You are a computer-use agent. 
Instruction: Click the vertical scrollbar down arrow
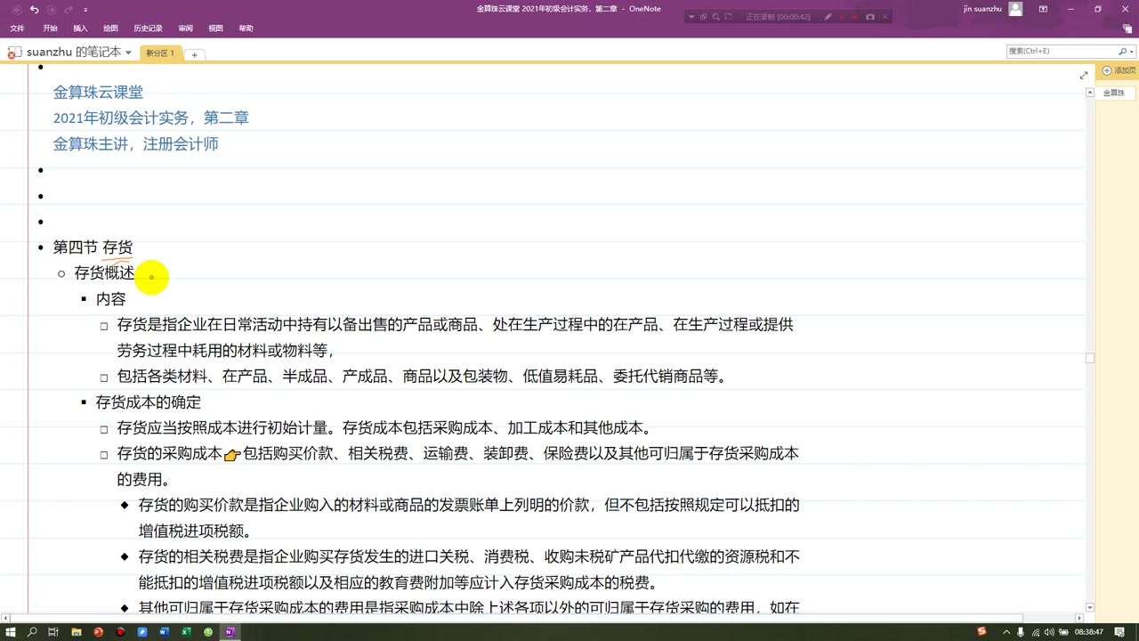(1090, 607)
